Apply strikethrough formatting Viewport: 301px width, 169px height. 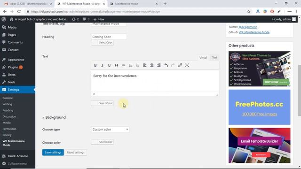click(x=123, y=65)
